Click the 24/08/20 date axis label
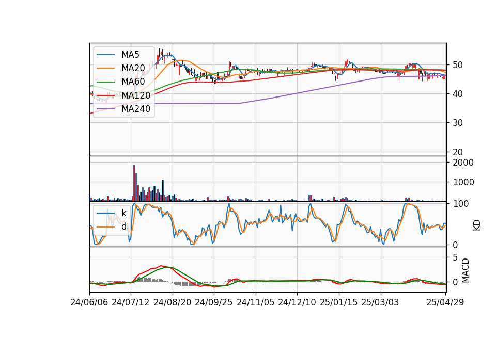Image resolution: width=496 pixels, height=356 pixels. click(x=173, y=302)
